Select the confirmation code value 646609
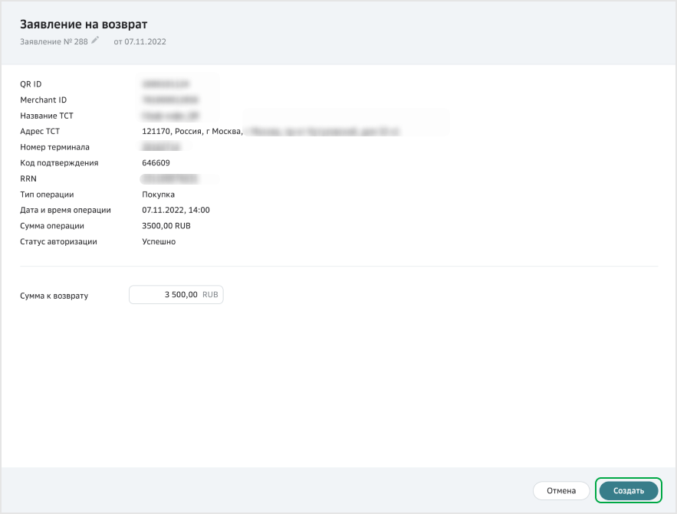677x514 pixels. [x=156, y=163]
